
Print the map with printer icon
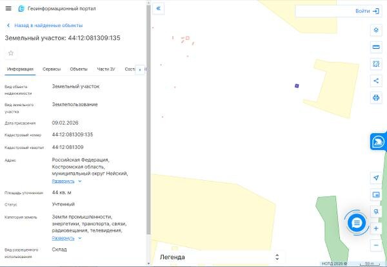pyautogui.click(x=376, y=98)
